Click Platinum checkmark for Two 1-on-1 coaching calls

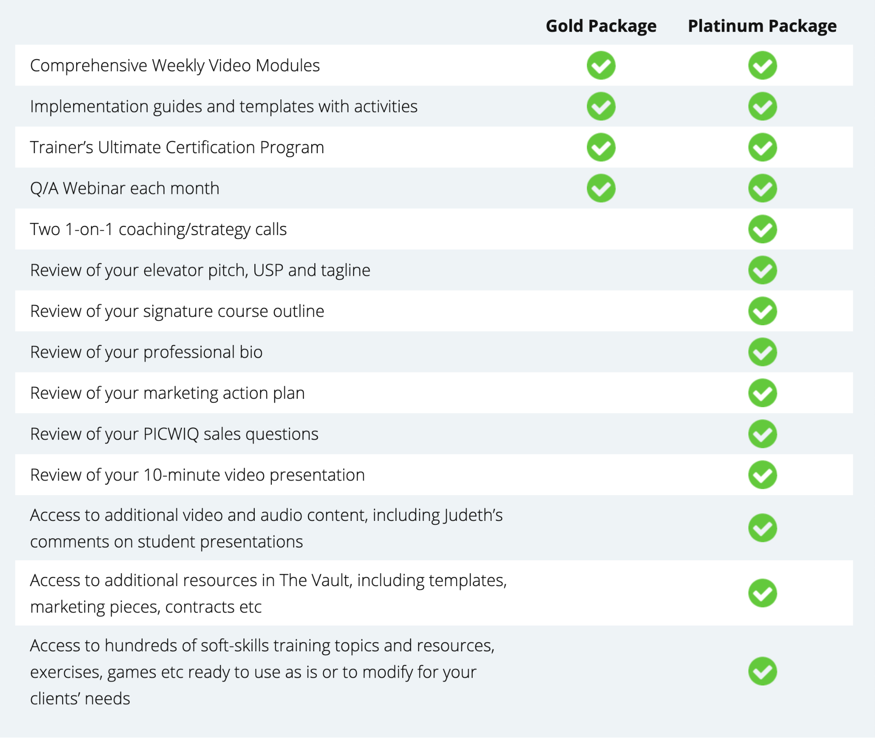tap(763, 229)
